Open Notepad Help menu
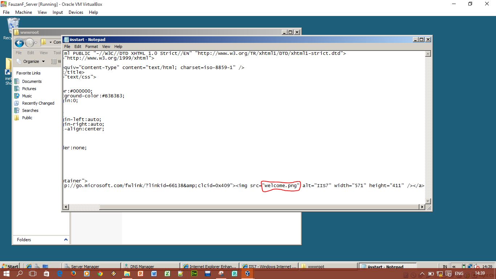496x279 pixels. [118, 46]
